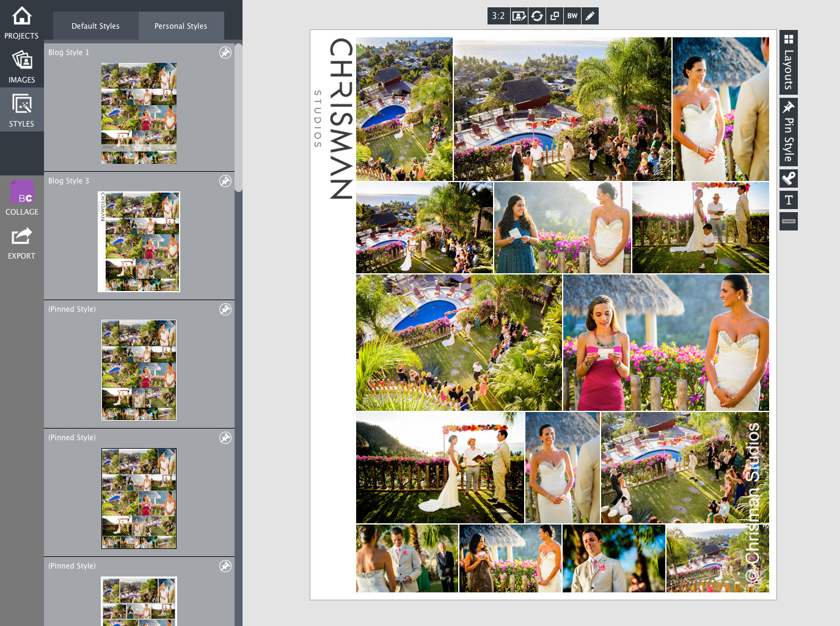Select the large aerial pool garden photo
Image resolution: width=840 pixels, height=626 pixels.
pyautogui.click(x=459, y=342)
